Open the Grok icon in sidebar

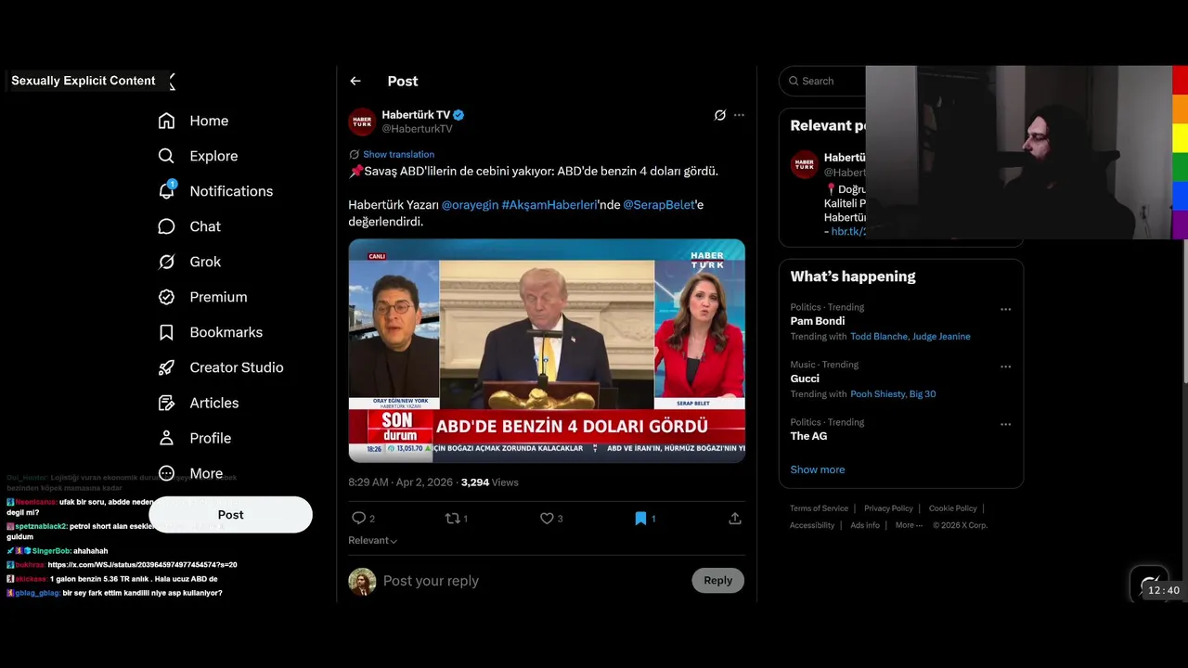click(x=166, y=262)
